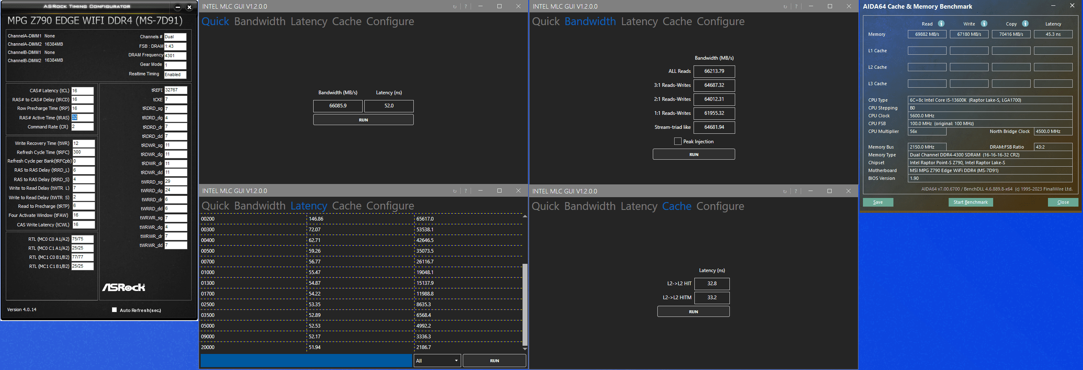Select Bandwidth tab in Cache MLC window
The image size is (1083, 370).
[x=590, y=206]
